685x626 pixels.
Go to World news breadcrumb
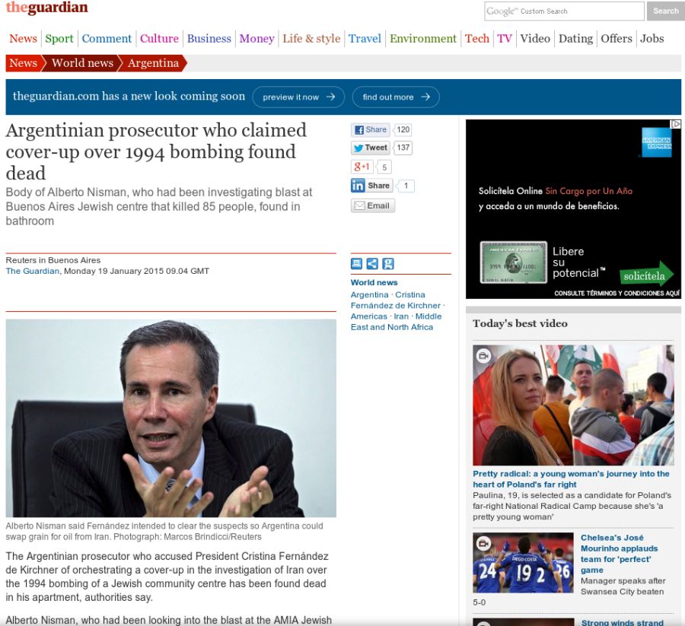pos(82,63)
